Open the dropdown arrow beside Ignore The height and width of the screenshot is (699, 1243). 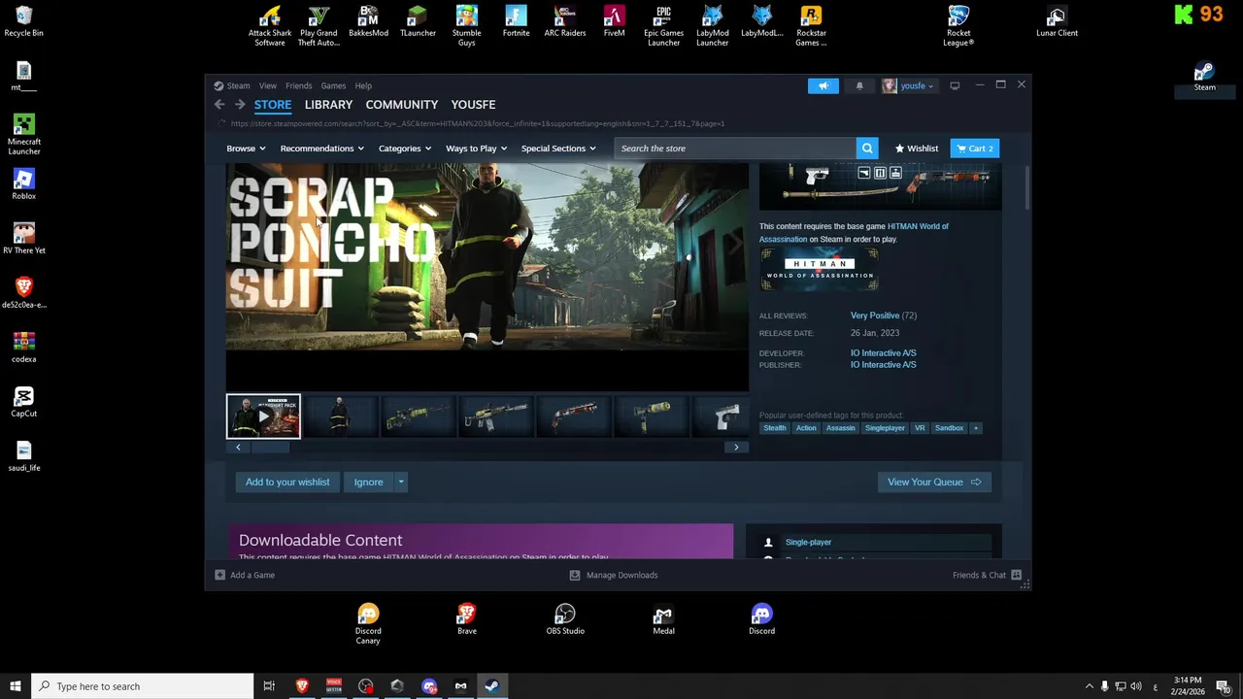tap(400, 482)
